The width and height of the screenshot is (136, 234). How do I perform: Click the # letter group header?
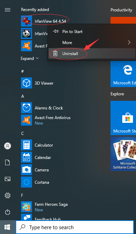pos(22,71)
